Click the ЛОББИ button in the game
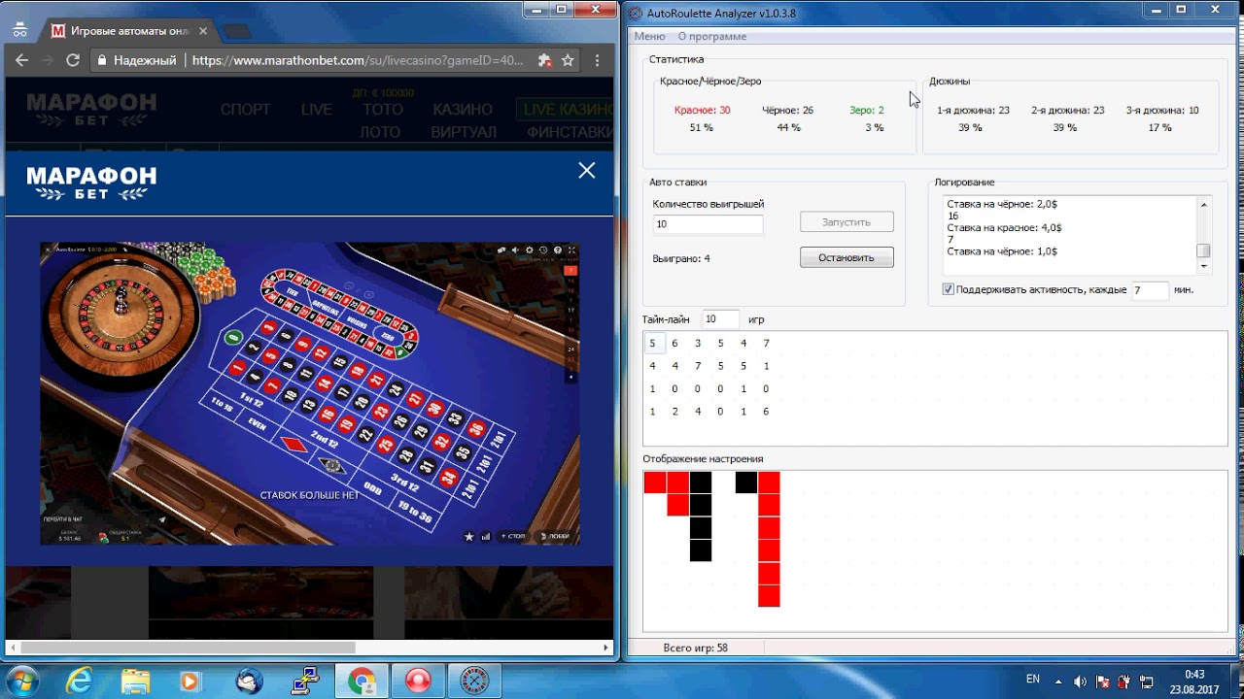 tap(555, 536)
